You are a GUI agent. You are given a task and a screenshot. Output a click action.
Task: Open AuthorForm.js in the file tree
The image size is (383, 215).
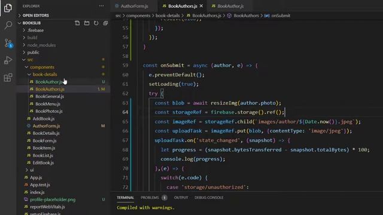(46, 126)
